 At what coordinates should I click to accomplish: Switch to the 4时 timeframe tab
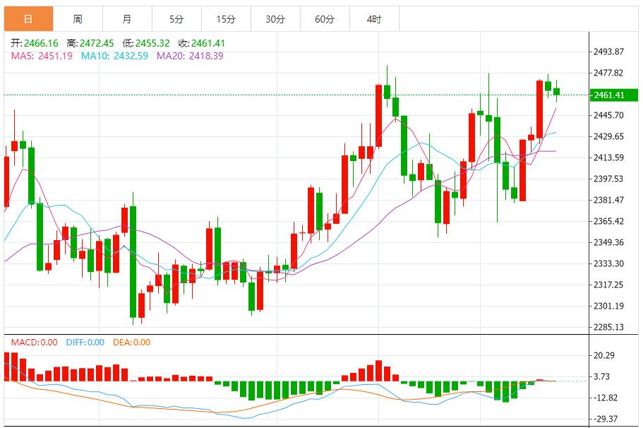374,19
